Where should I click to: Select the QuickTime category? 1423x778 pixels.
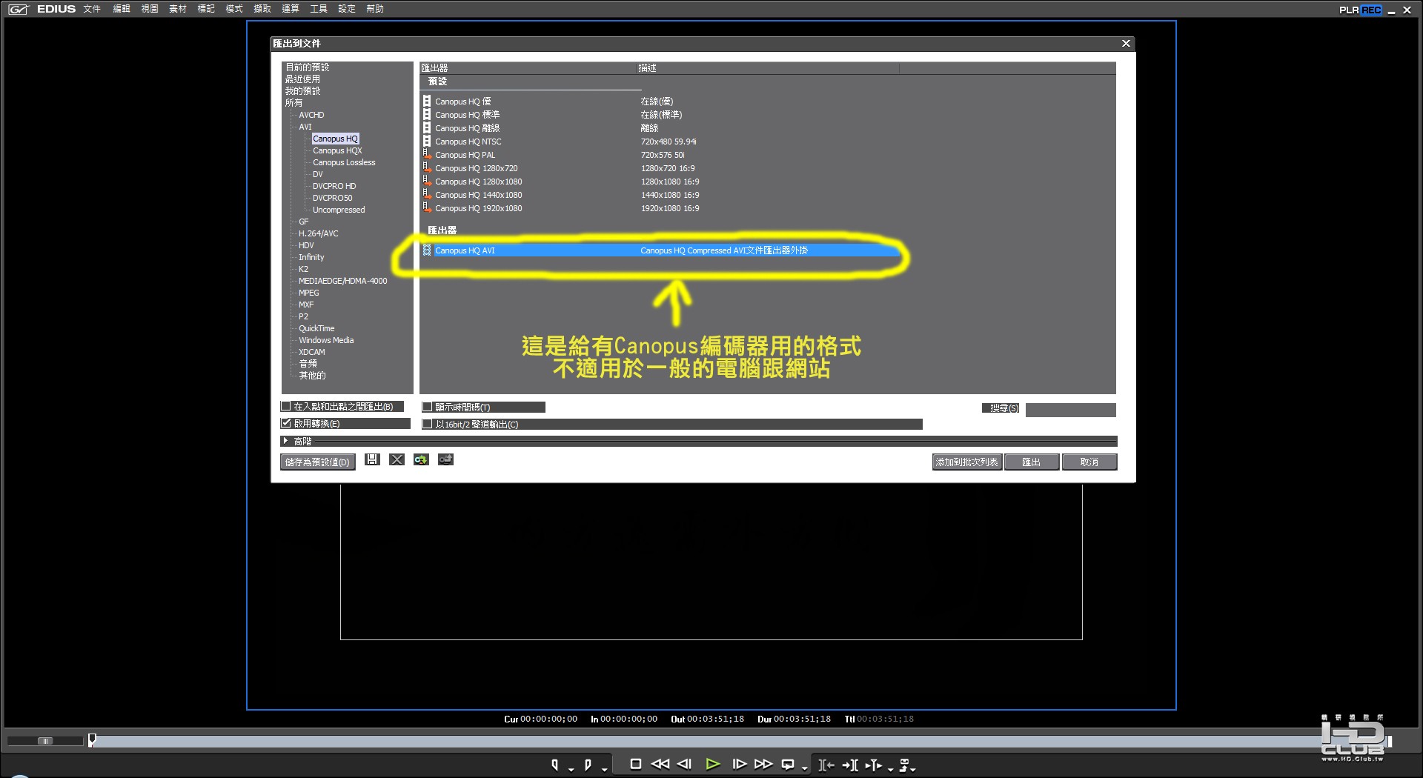(x=316, y=328)
